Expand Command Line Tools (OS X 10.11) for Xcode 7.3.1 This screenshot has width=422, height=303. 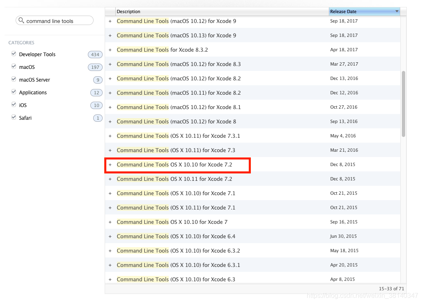[x=110, y=136]
